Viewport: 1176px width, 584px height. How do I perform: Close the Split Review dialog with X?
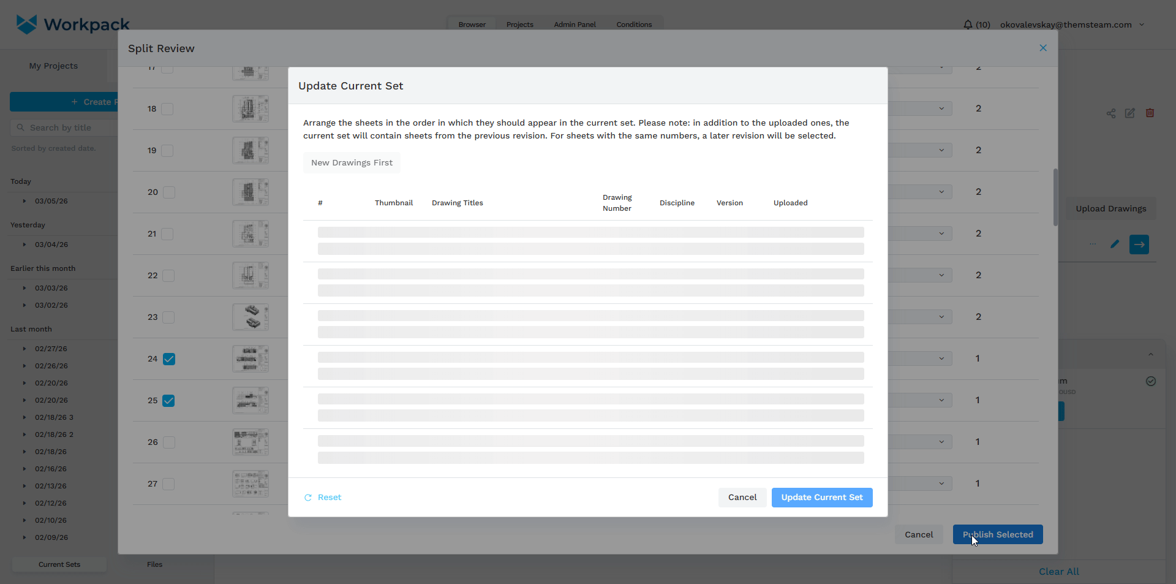pyautogui.click(x=1042, y=48)
